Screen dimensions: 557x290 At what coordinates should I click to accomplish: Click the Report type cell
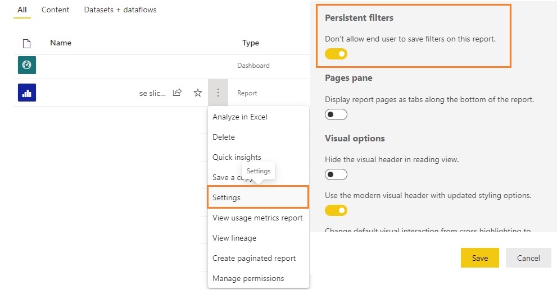click(247, 93)
